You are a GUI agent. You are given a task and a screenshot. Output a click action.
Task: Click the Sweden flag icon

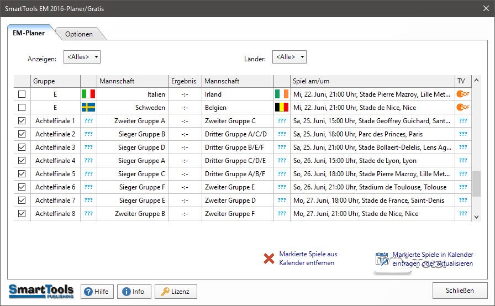coord(88,108)
